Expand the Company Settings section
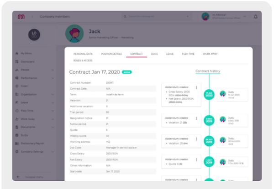 click(x=53, y=152)
